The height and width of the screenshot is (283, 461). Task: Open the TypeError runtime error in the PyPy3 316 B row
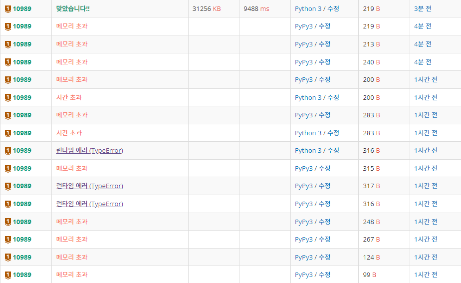(x=89, y=204)
